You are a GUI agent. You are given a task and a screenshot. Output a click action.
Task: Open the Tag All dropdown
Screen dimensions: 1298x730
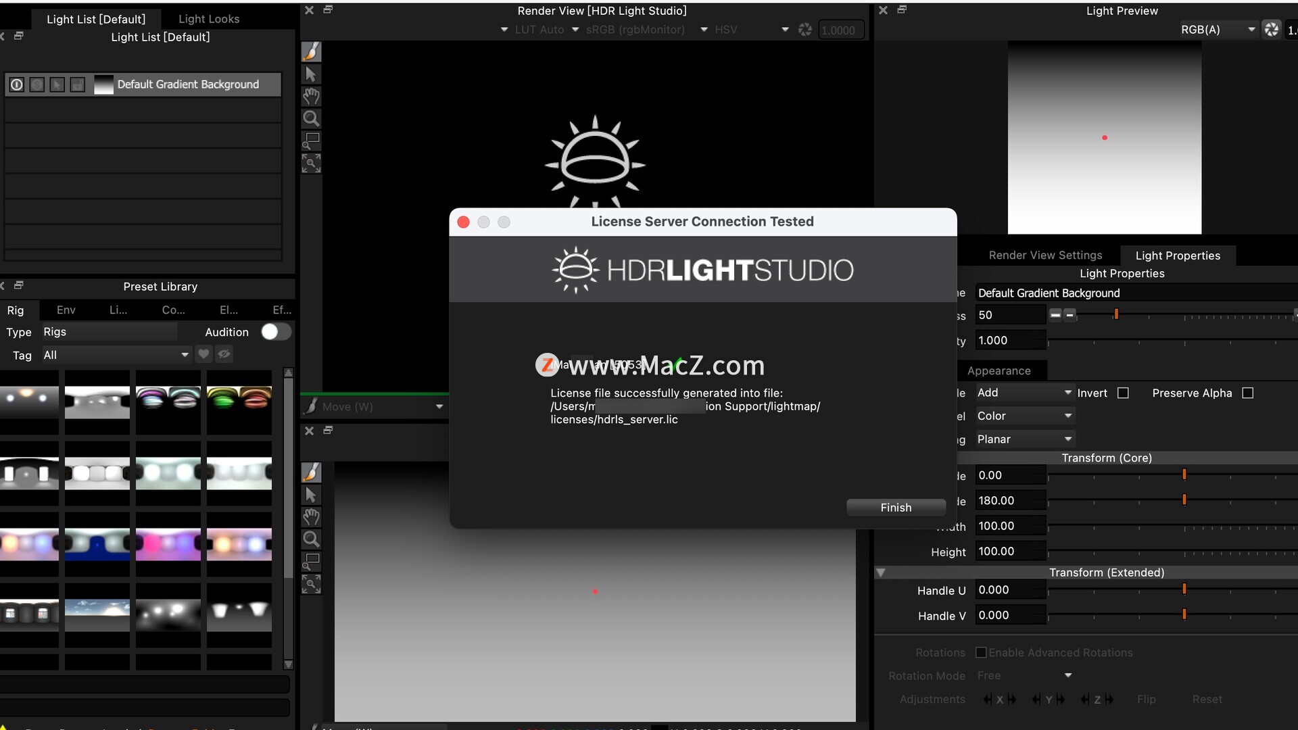116,355
